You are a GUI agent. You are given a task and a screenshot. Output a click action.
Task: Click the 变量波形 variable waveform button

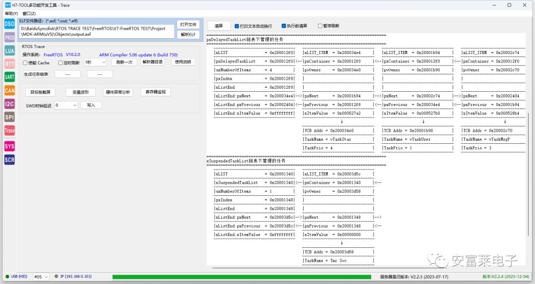tap(81, 92)
